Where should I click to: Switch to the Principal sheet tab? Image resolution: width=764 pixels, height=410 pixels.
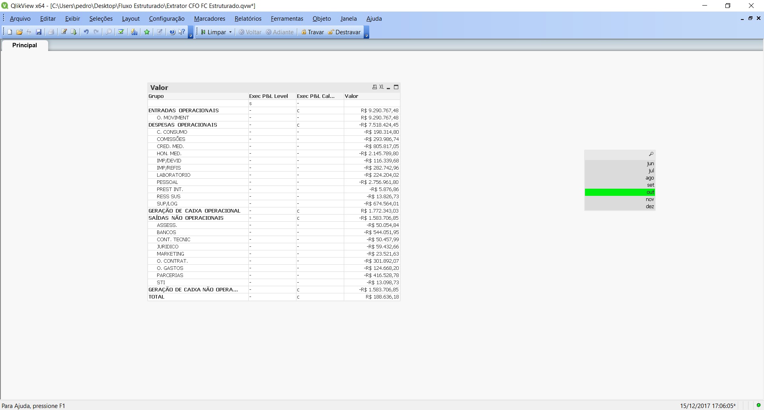point(25,45)
